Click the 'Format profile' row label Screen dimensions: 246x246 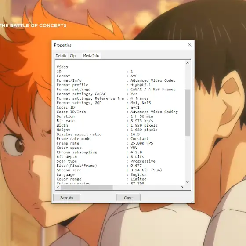click(72, 85)
